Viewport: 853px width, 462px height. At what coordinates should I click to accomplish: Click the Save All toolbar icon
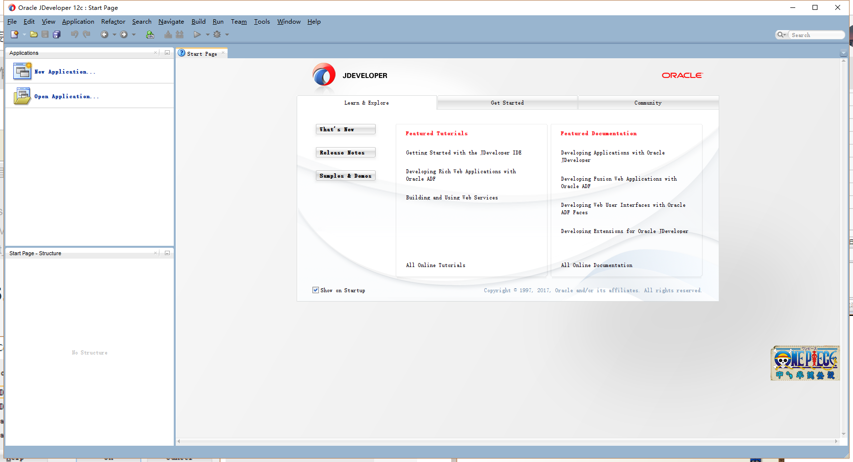click(56, 34)
